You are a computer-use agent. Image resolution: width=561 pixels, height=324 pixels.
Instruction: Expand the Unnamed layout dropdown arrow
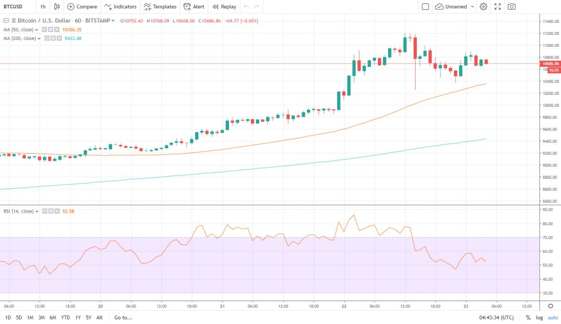tap(472, 6)
